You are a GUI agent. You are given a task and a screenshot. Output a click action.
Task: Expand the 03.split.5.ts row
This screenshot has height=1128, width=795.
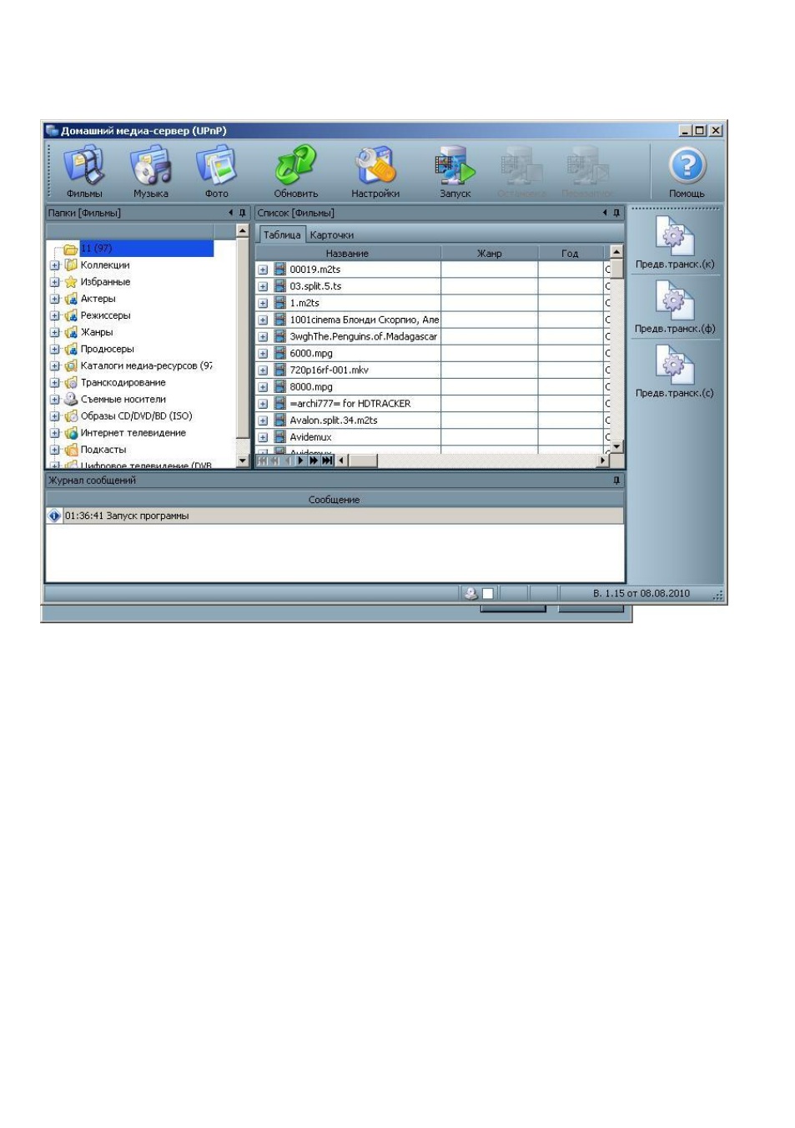(x=263, y=286)
